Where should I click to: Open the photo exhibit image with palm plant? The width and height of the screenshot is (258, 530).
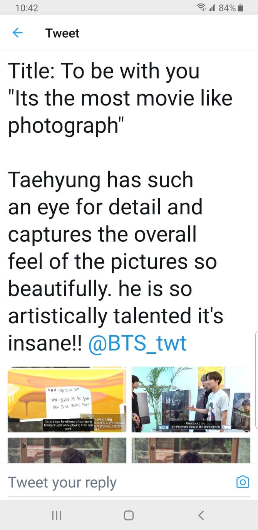(191, 399)
